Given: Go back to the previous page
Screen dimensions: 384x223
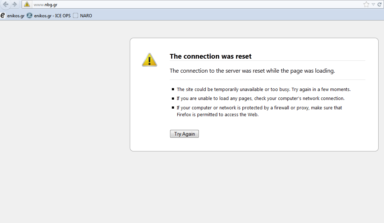Looking at the screenshot, I should 5,4.
